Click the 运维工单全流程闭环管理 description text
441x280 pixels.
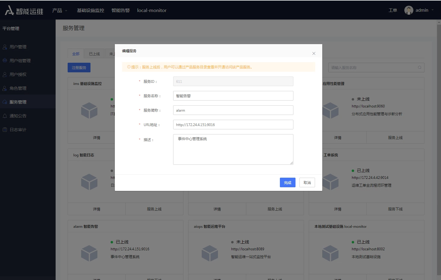[x=372, y=185]
